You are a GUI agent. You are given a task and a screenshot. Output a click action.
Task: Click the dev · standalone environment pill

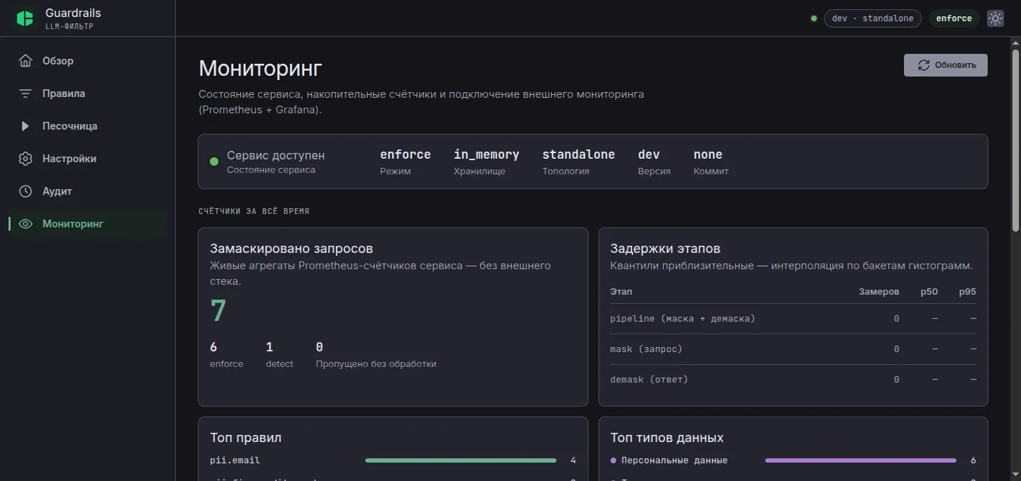coord(872,18)
